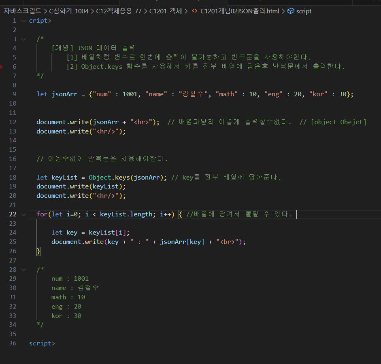Collapse the comment block at line 3
Screen dimensions: 381x364
[23, 39]
